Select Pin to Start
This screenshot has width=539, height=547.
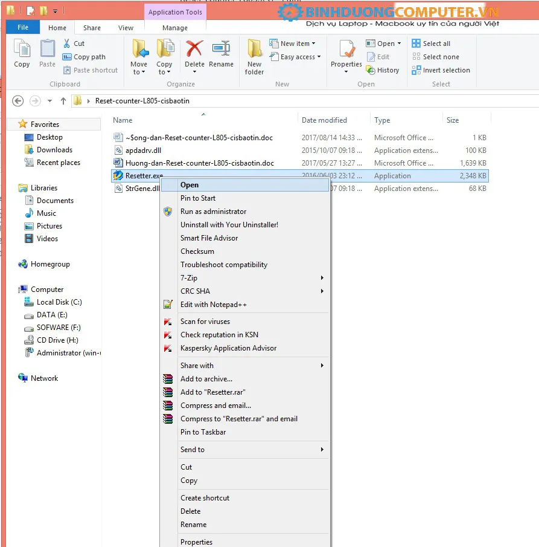click(245, 198)
